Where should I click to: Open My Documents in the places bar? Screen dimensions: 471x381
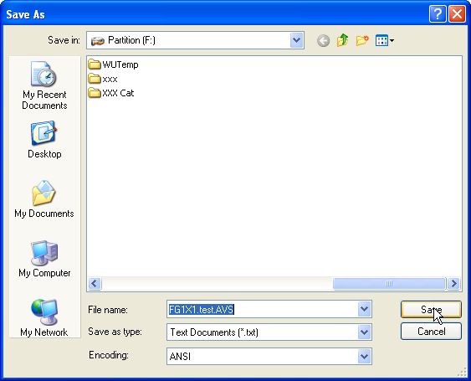click(44, 198)
